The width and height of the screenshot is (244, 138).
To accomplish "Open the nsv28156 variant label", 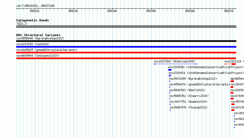I will [x=237, y=90].
